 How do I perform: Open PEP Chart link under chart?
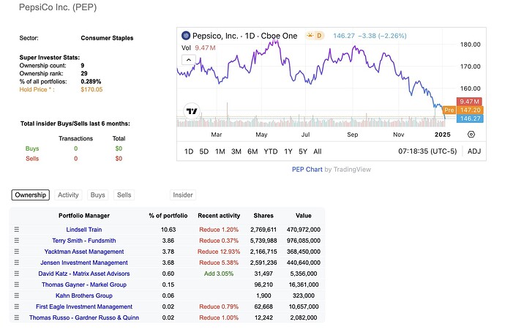(x=307, y=169)
